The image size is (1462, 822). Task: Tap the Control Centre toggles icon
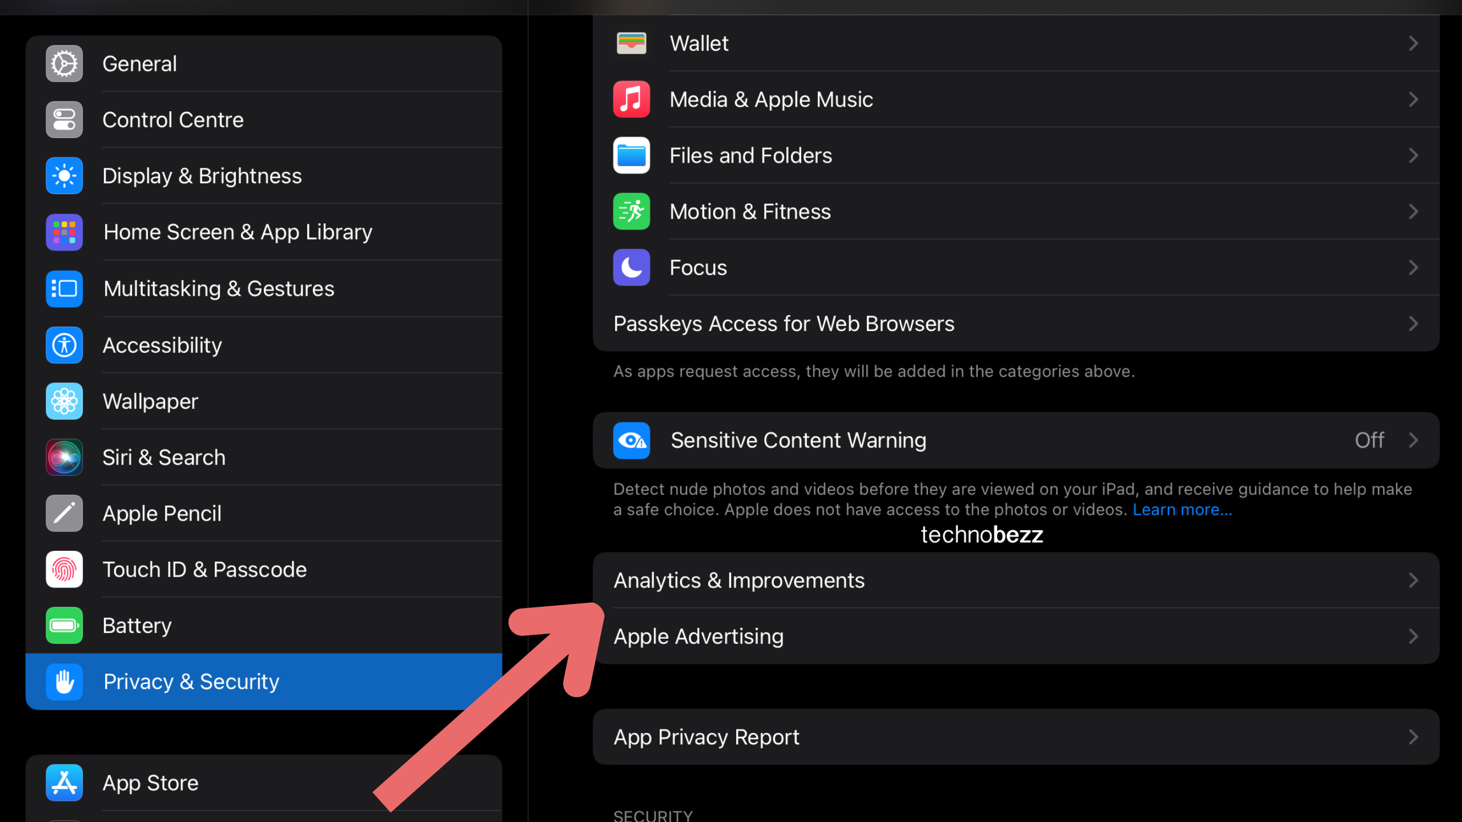[64, 120]
